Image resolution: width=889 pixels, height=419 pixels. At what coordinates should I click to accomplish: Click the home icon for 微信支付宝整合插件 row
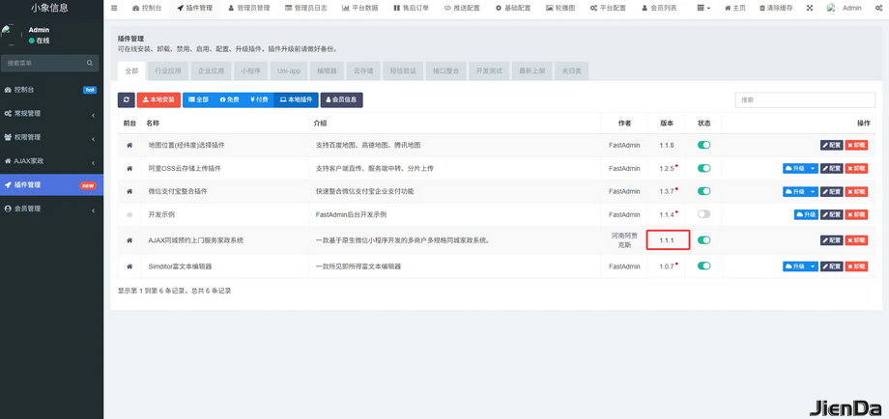(x=129, y=191)
